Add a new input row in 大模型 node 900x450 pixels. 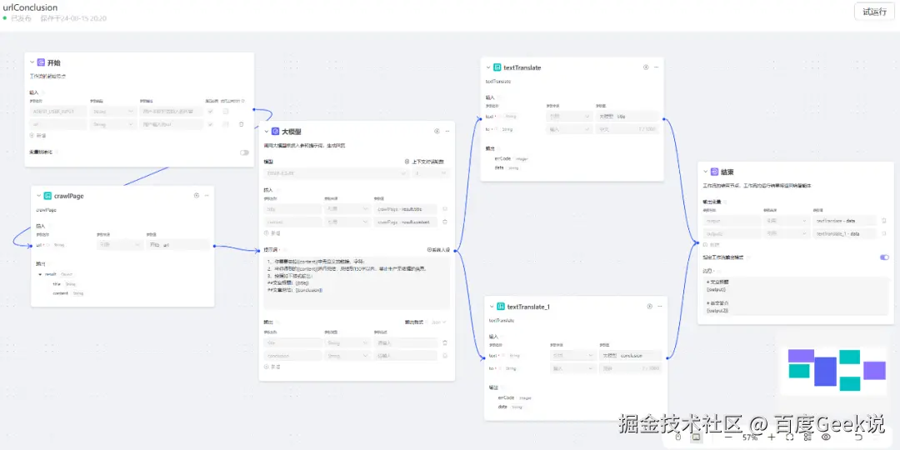pyautogui.click(x=272, y=233)
